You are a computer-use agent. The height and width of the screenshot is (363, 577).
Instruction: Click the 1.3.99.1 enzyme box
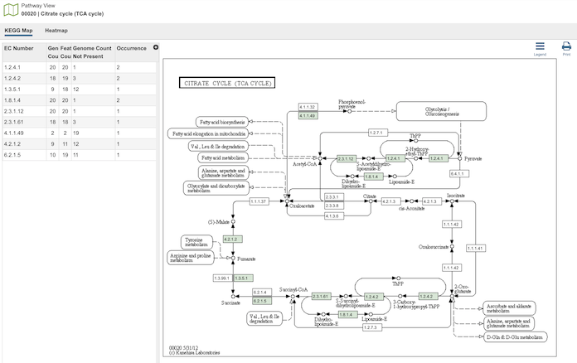[223, 278]
